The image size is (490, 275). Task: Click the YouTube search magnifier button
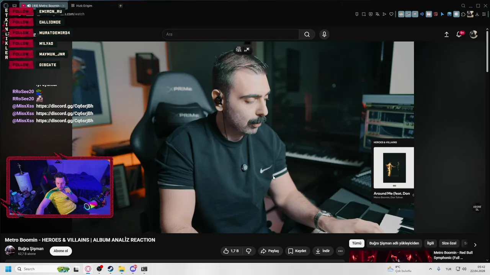(307, 34)
